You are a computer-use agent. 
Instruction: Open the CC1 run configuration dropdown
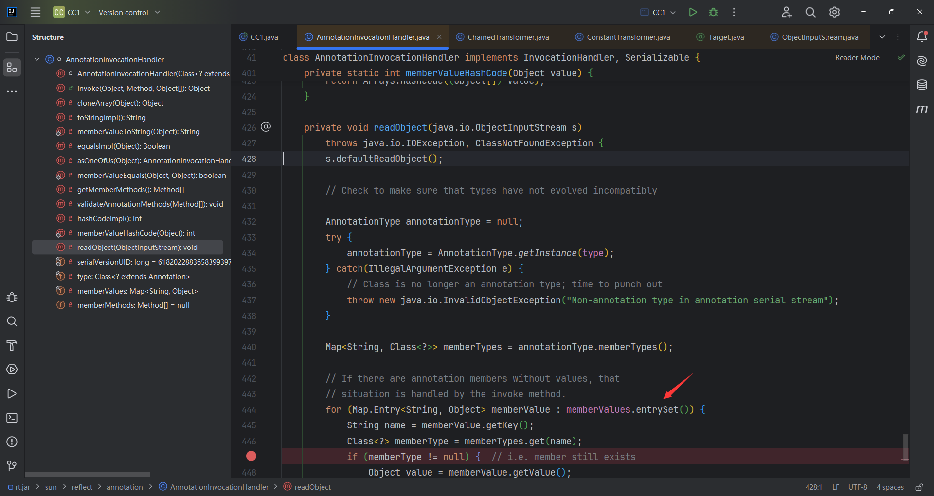pyautogui.click(x=658, y=12)
